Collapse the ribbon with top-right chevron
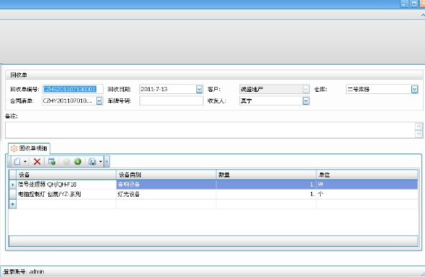425x277 pixels. [x=423, y=15]
